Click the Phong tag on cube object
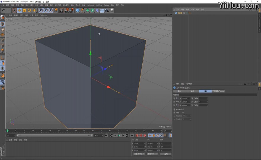Image resolution: width=261 pixels, height=160 pixels. click(x=190, y=13)
